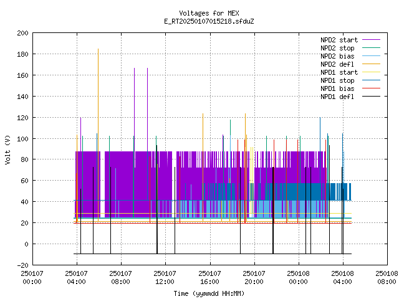Click the 'NPD1 start' legend label
399x299 pixels.
[x=339, y=72]
